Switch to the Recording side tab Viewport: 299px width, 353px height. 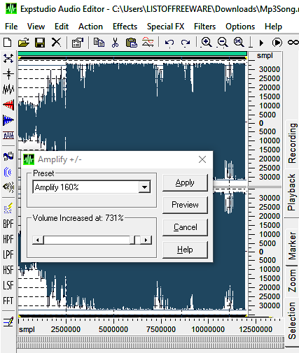click(292, 143)
